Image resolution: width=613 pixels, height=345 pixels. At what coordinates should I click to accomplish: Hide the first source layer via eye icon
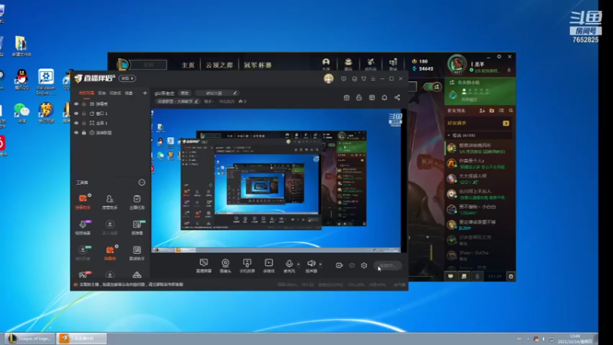point(76,104)
